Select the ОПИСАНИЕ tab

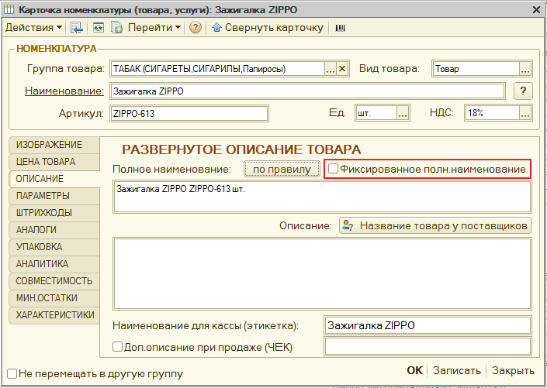point(54,179)
